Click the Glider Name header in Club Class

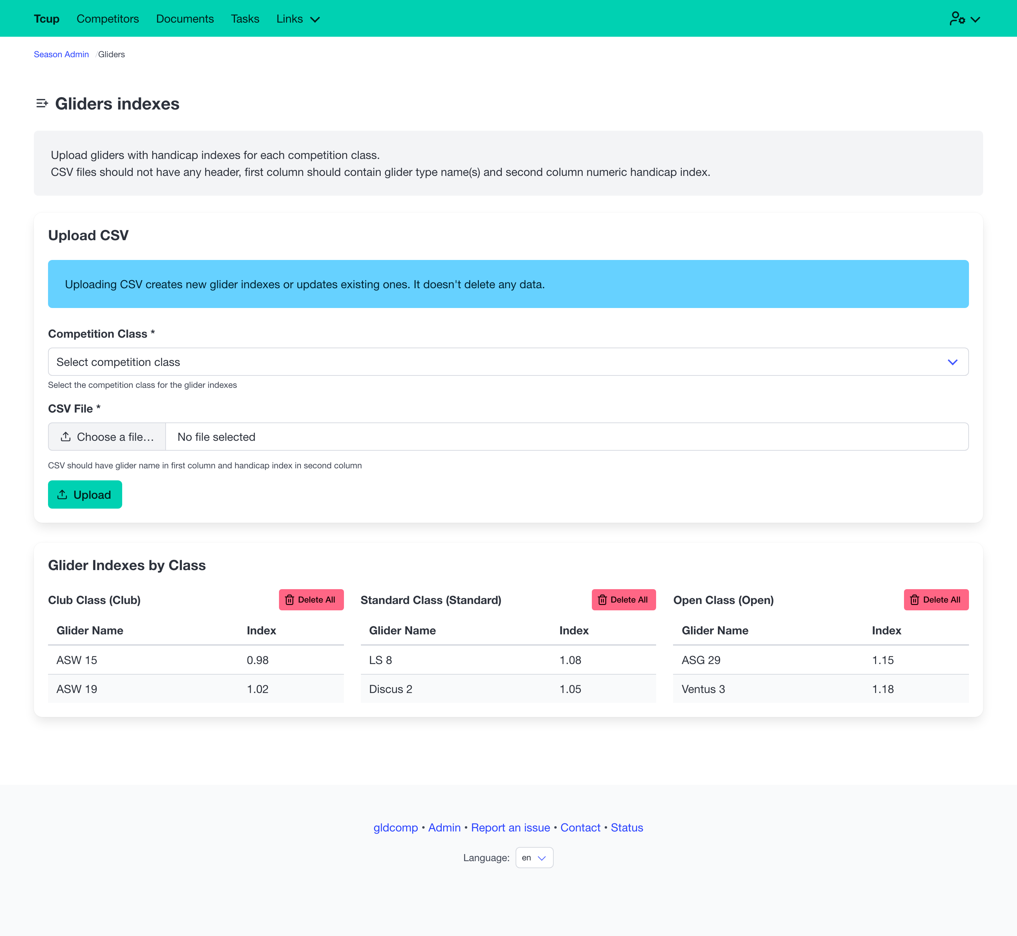90,630
